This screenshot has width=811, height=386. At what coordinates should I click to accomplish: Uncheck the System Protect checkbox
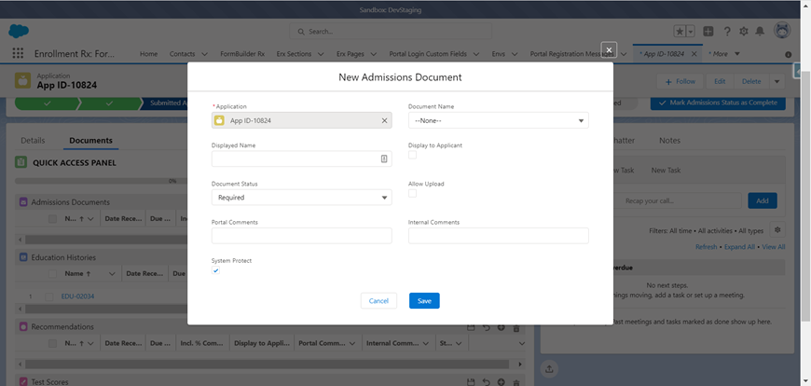pyautogui.click(x=216, y=270)
